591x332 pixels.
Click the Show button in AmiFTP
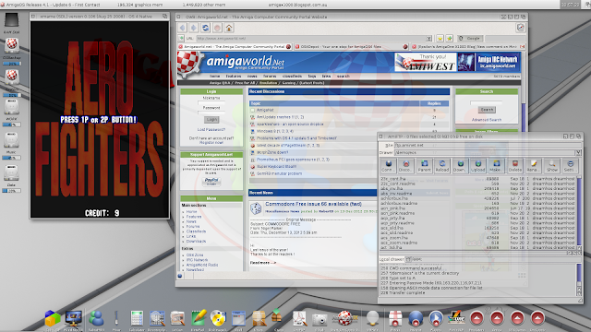point(552,166)
